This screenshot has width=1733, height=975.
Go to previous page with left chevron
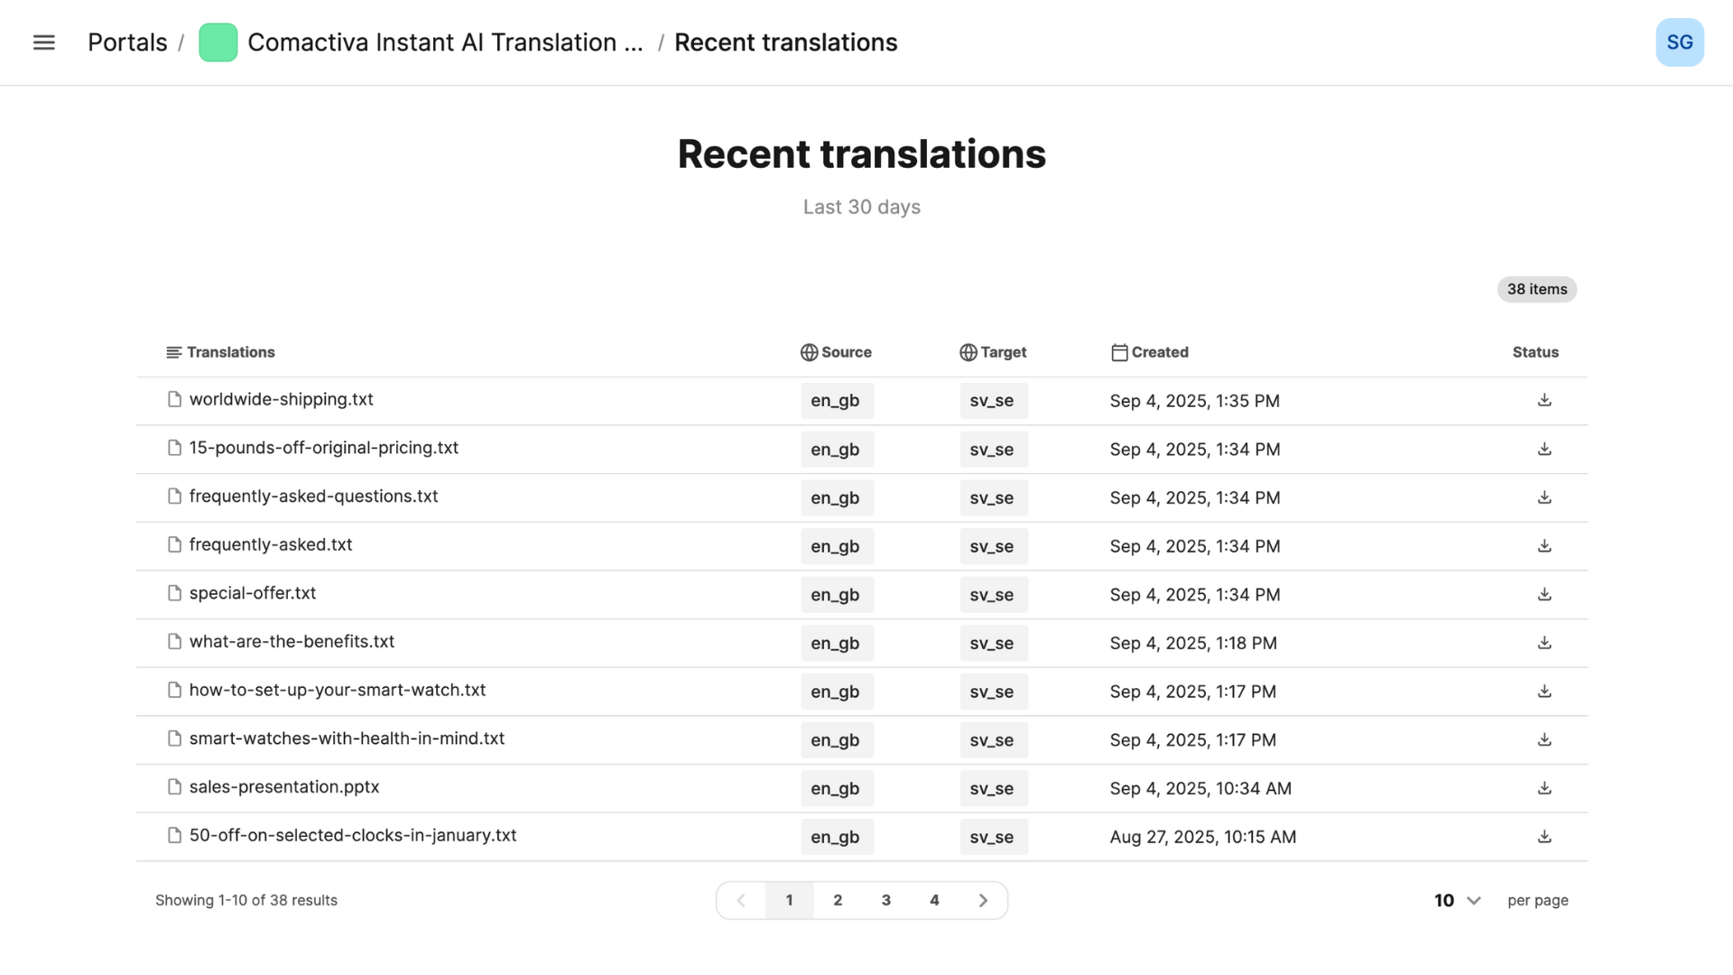point(741,900)
